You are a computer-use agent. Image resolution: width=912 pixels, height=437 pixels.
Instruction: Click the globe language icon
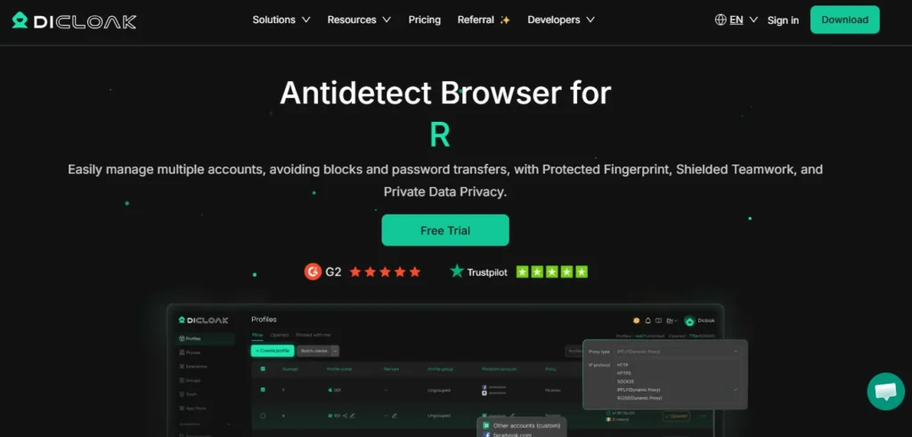pos(721,20)
